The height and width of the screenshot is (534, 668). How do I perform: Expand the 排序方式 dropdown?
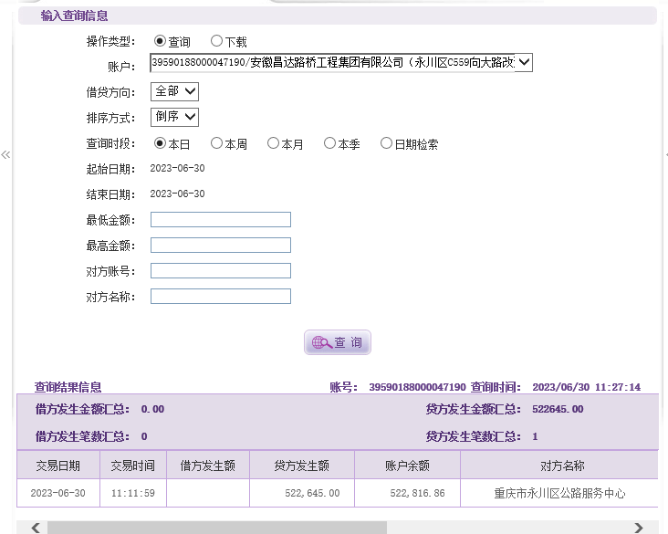(174, 117)
